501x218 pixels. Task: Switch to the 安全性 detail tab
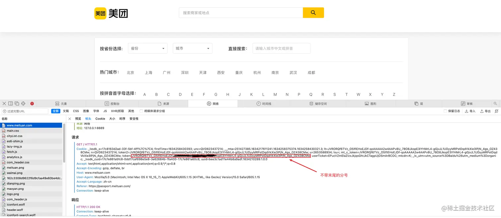[134, 119]
